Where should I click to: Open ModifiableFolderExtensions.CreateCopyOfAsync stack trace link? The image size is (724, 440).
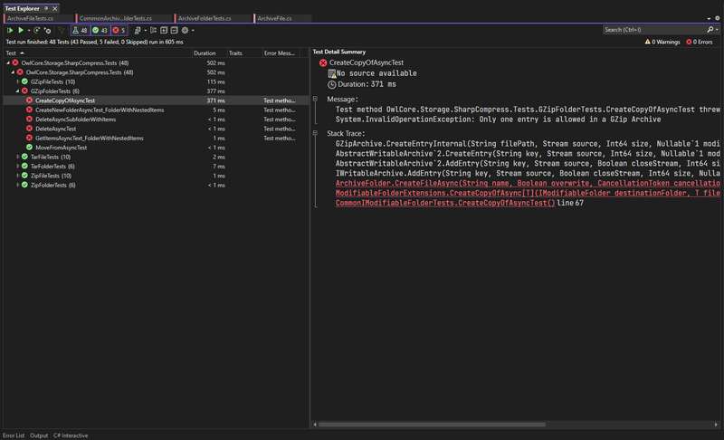coord(528,193)
